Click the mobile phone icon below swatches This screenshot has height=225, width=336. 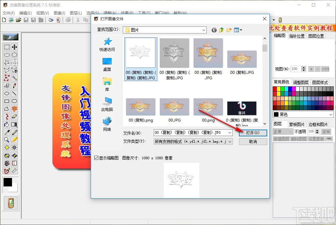pyautogui.click(x=11, y=203)
